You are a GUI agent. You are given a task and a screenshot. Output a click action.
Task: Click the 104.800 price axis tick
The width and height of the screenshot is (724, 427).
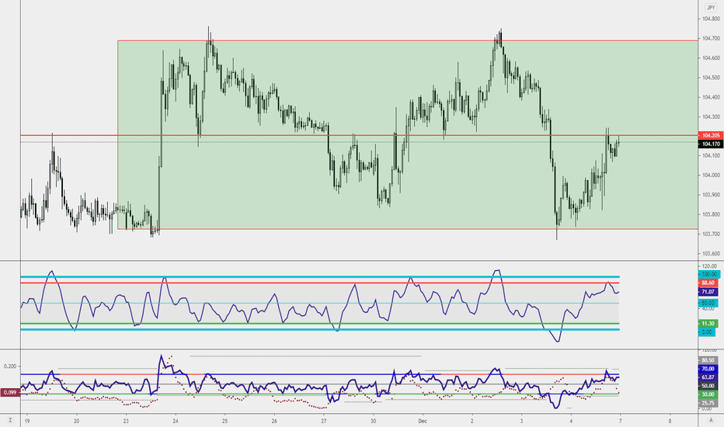(711, 19)
